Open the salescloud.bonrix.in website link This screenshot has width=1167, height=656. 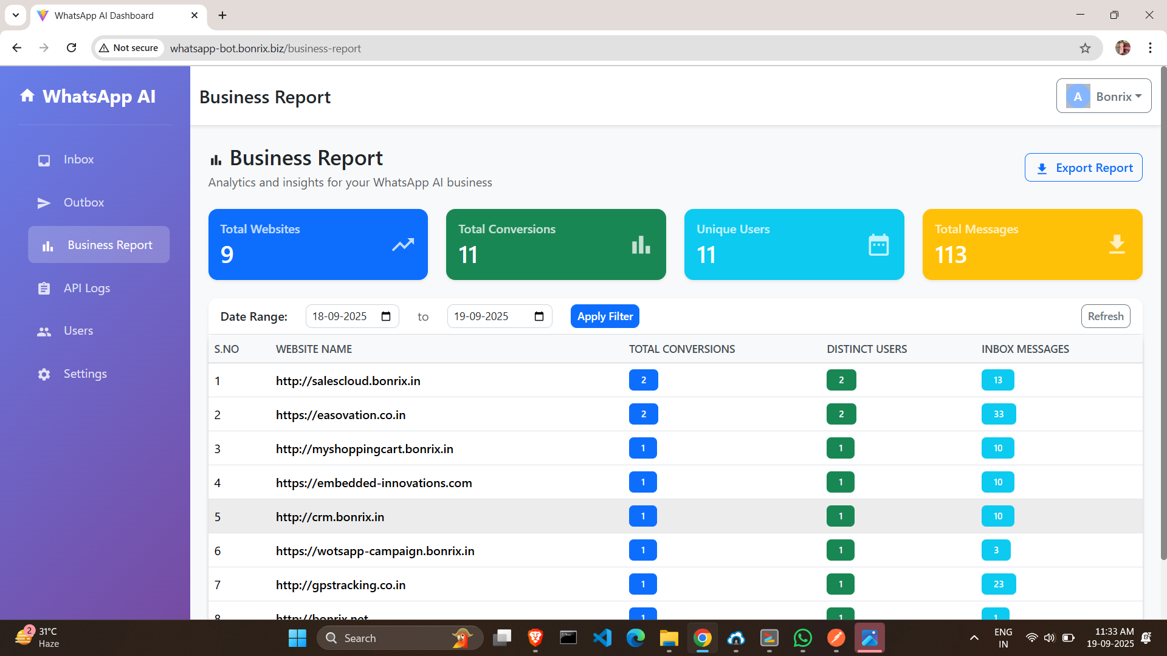click(348, 381)
